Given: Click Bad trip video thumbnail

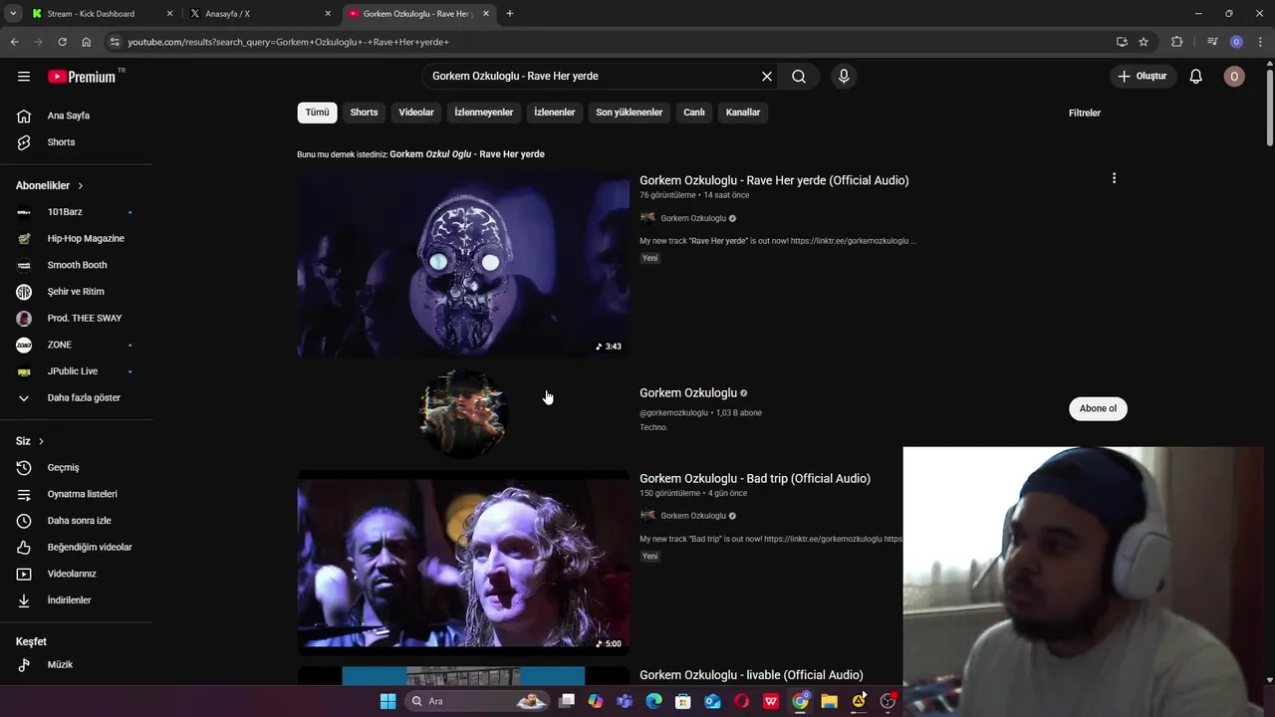Looking at the screenshot, I should point(463,564).
